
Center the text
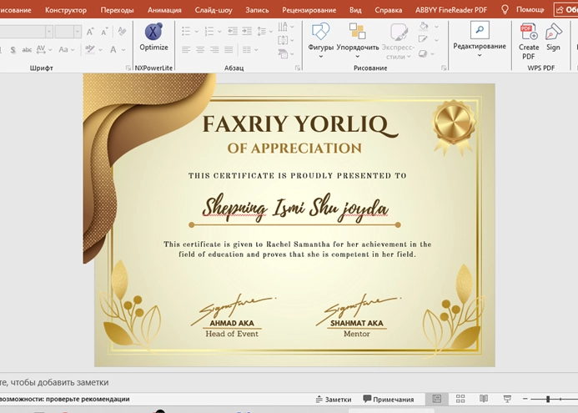tap(200, 50)
